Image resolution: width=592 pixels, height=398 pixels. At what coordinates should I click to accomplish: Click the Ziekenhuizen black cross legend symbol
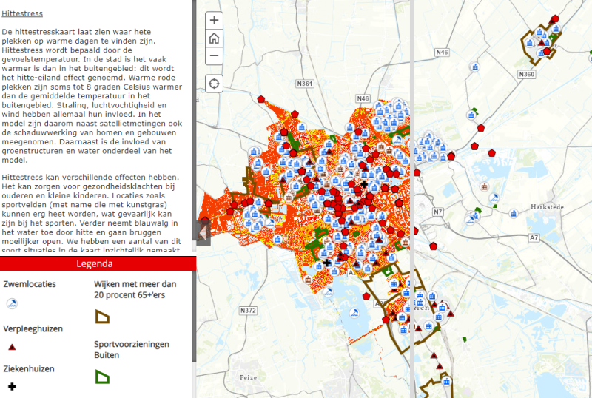(12, 385)
